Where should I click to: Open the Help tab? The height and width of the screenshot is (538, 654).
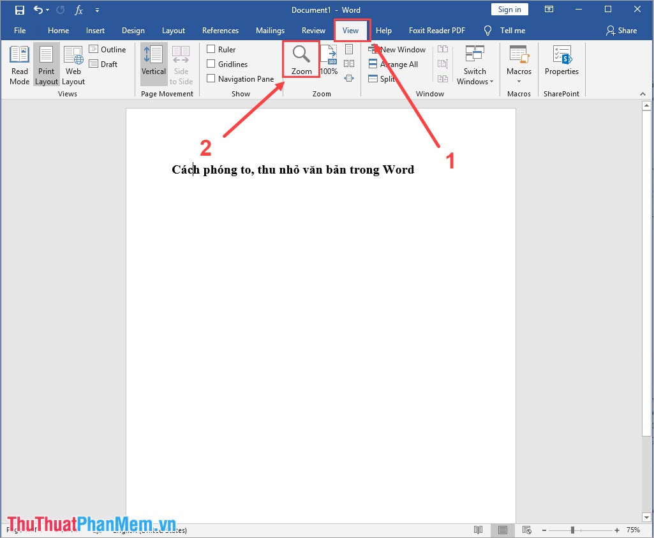coord(383,31)
